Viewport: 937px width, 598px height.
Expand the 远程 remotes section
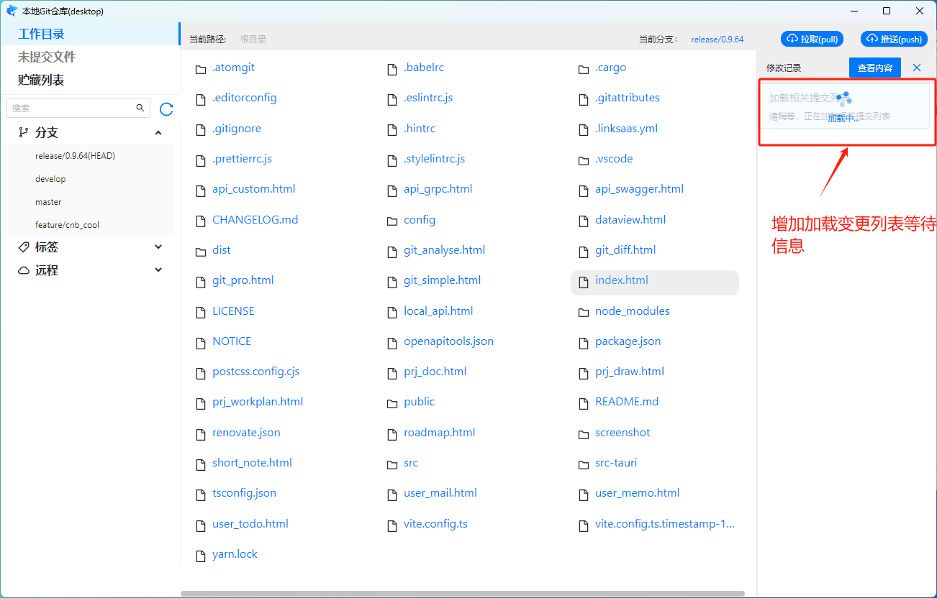click(158, 270)
